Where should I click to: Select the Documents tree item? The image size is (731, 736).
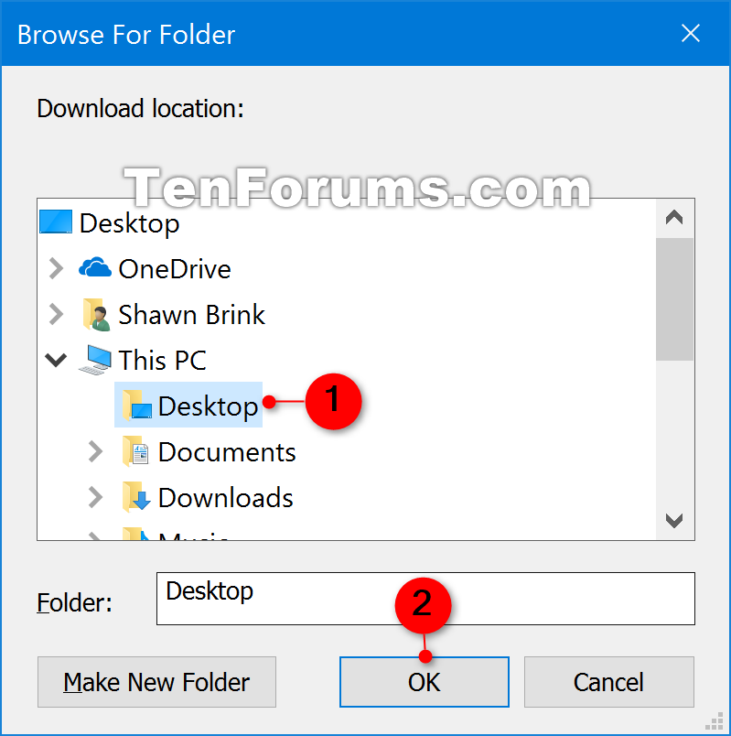pyautogui.click(x=227, y=452)
